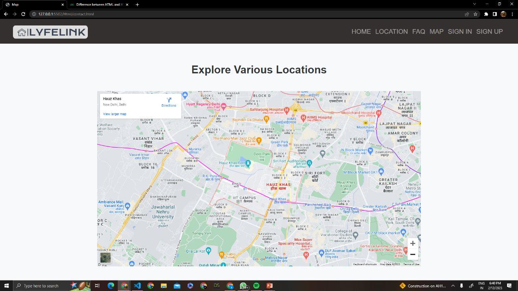Click the N Block Market marker

pos(370,150)
